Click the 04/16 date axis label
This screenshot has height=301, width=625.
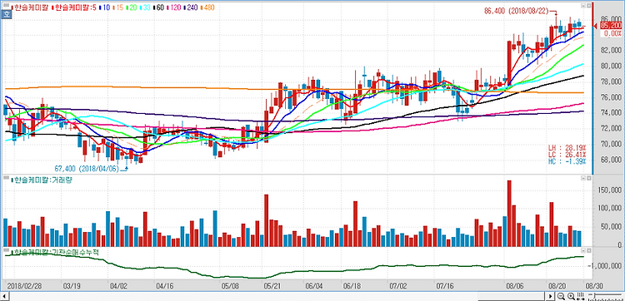coord(164,285)
